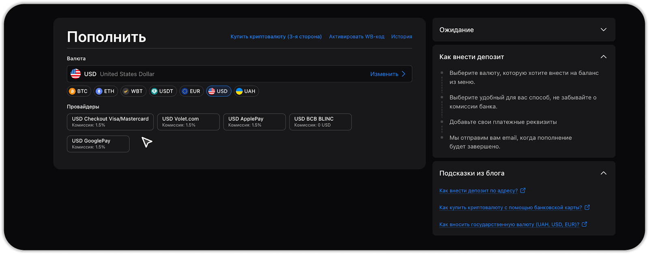The height and width of the screenshot is (254, 649).
Task: Click the USD currency chip
Action: (x=218, y=91)
